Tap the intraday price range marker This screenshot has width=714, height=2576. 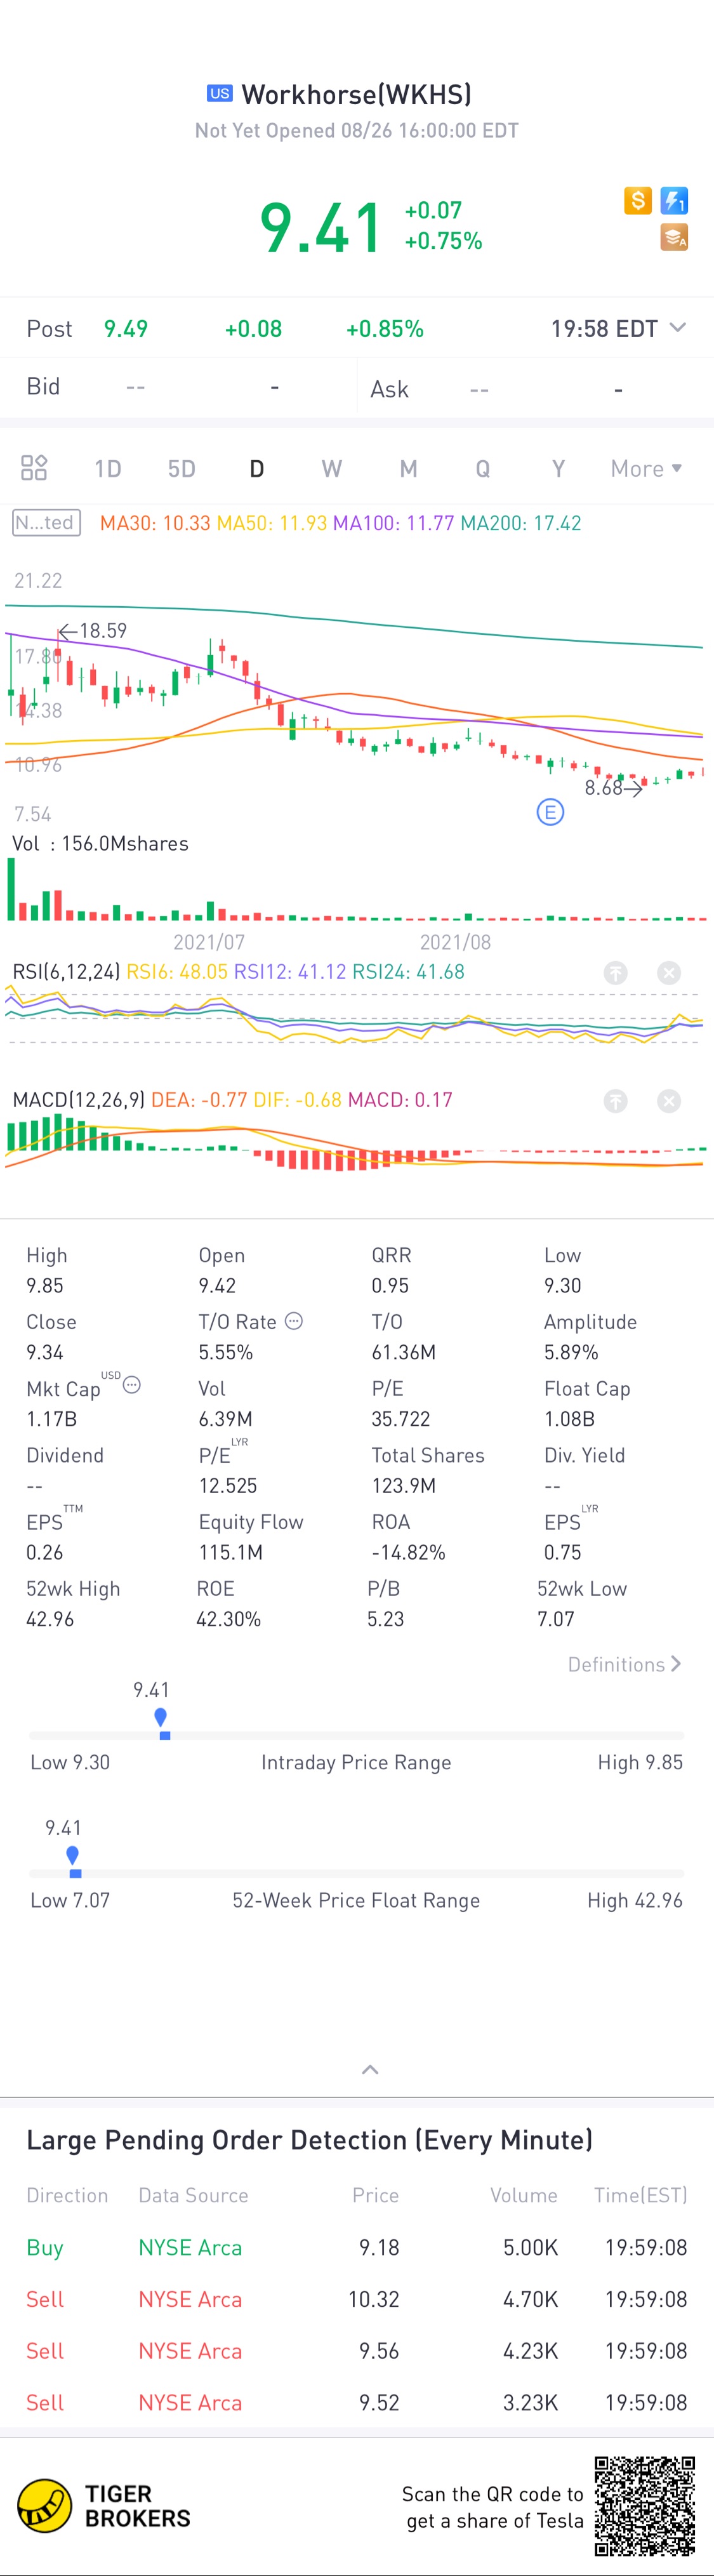coord(161,1723)
